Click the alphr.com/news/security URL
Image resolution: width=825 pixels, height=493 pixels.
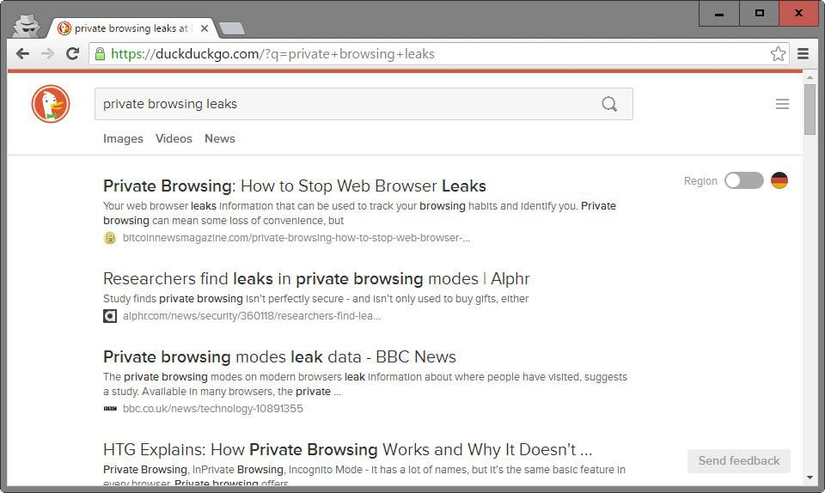[252, 316]
